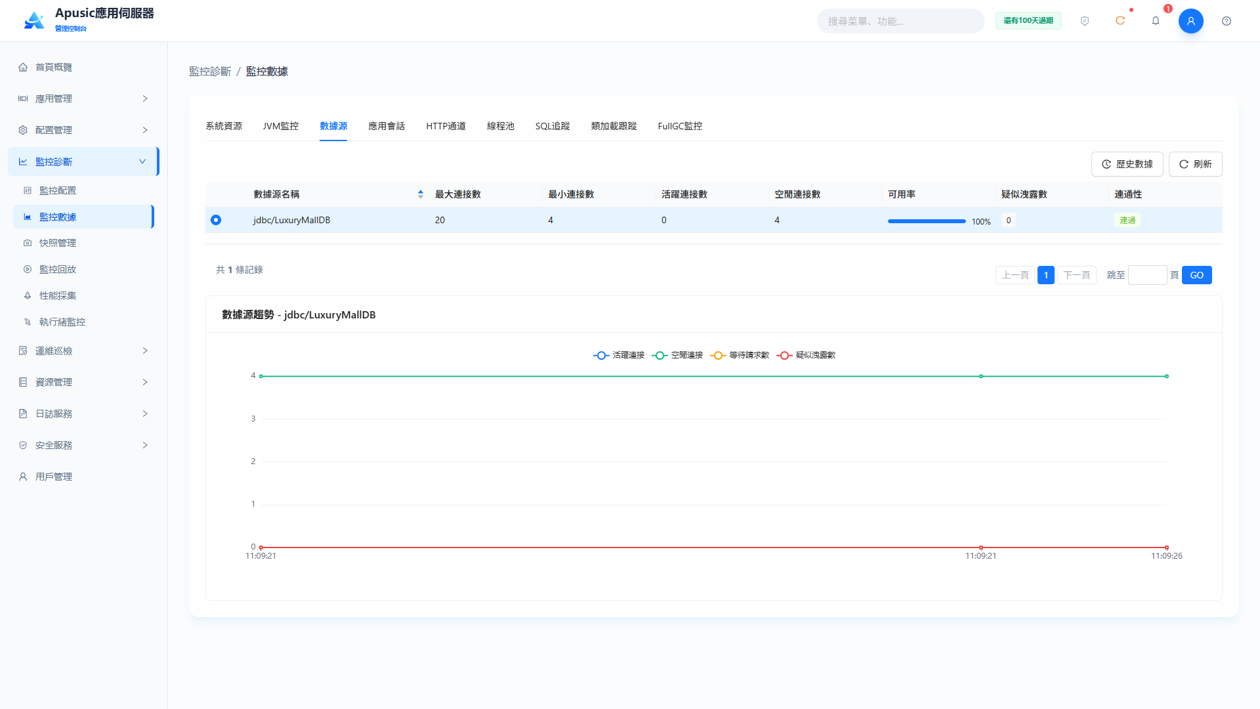This screenshot has height=709, width=1260.
Task: Expand 應用管理 menu
Action: pyautogui.click(x=84, y=98)
